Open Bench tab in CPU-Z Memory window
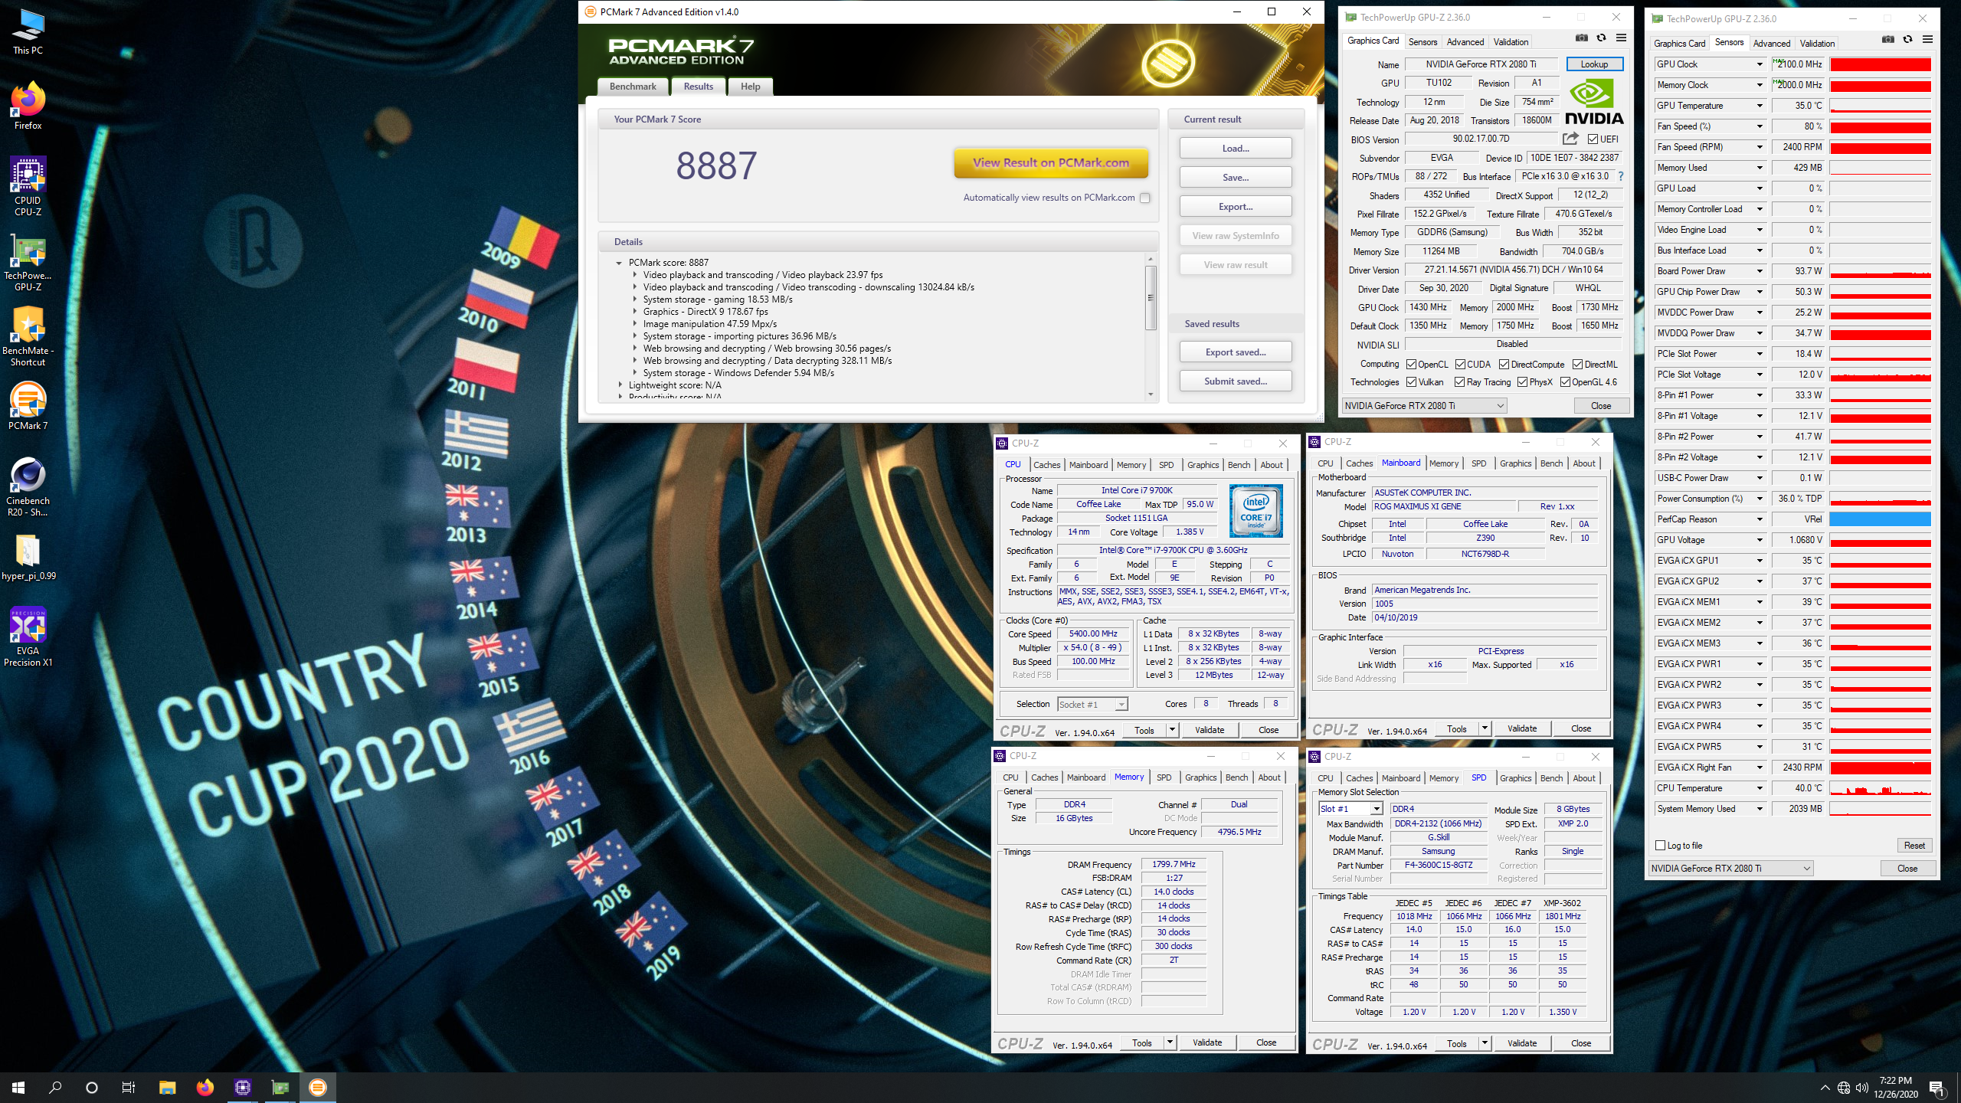Viewport: 1961px width, 1103px height. point(1236,777)
